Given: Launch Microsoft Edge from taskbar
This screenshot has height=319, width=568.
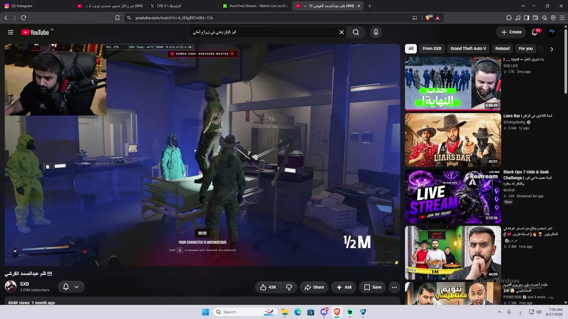Looking at the screenshot, I should coord(298,312).
